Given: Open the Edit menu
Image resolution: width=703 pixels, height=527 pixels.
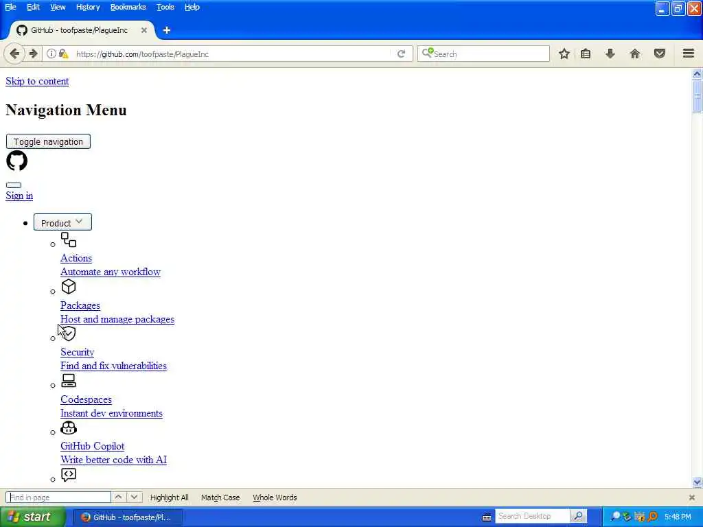Looking at the screenshot, I should (33, 7).
